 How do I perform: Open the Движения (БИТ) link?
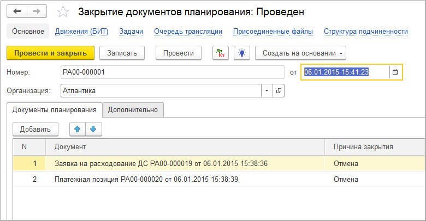click(81, 32)
